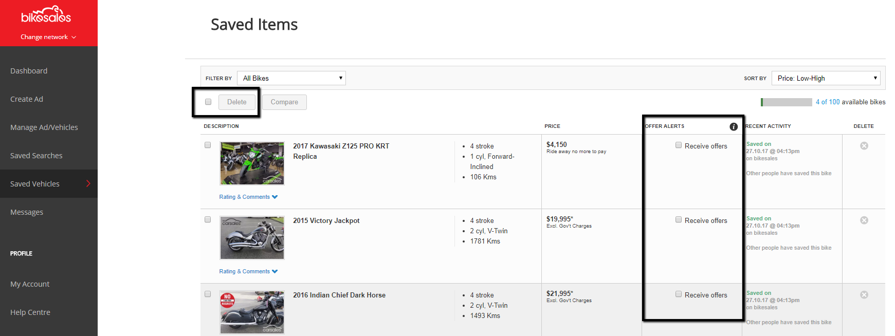Expand the Change network menu
This screenshot has height=336, width=895.
click(48, 37)
